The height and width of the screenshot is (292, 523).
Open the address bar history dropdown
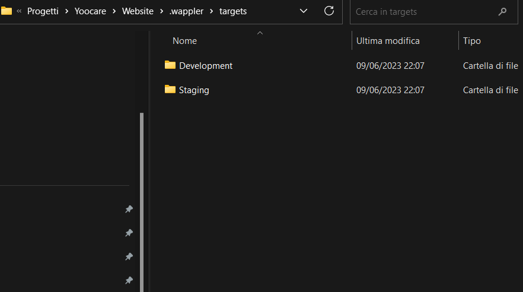coord(304,11)
